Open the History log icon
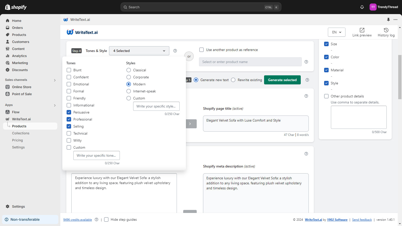The width and height of the screenshot is (402, 226). 386,30
